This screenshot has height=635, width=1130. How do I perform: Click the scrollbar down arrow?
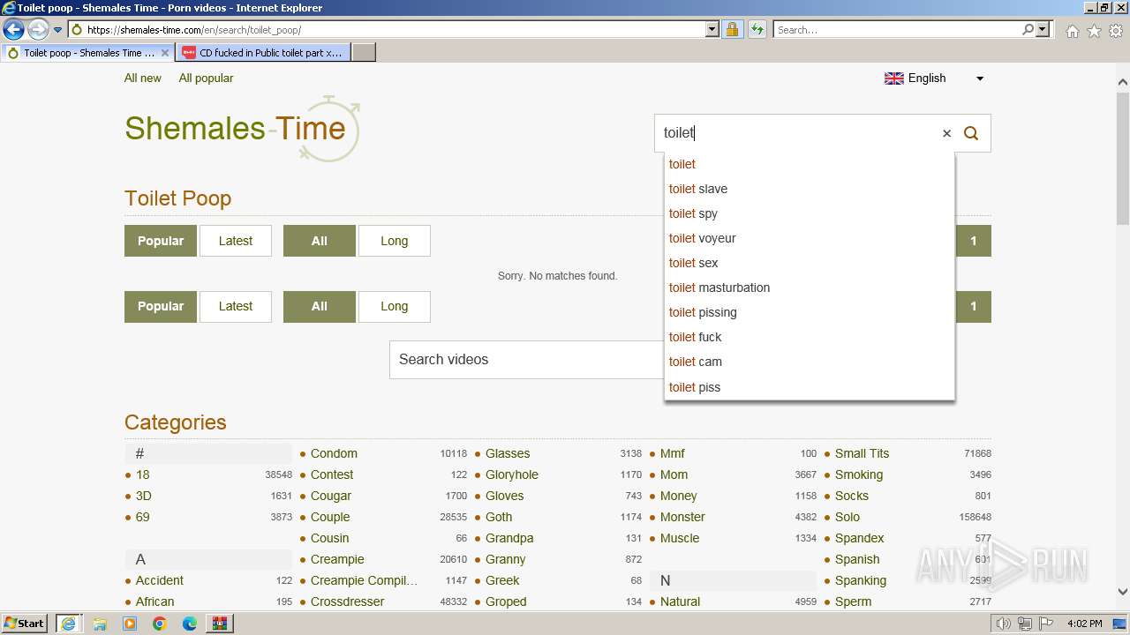pos(1123,592)
